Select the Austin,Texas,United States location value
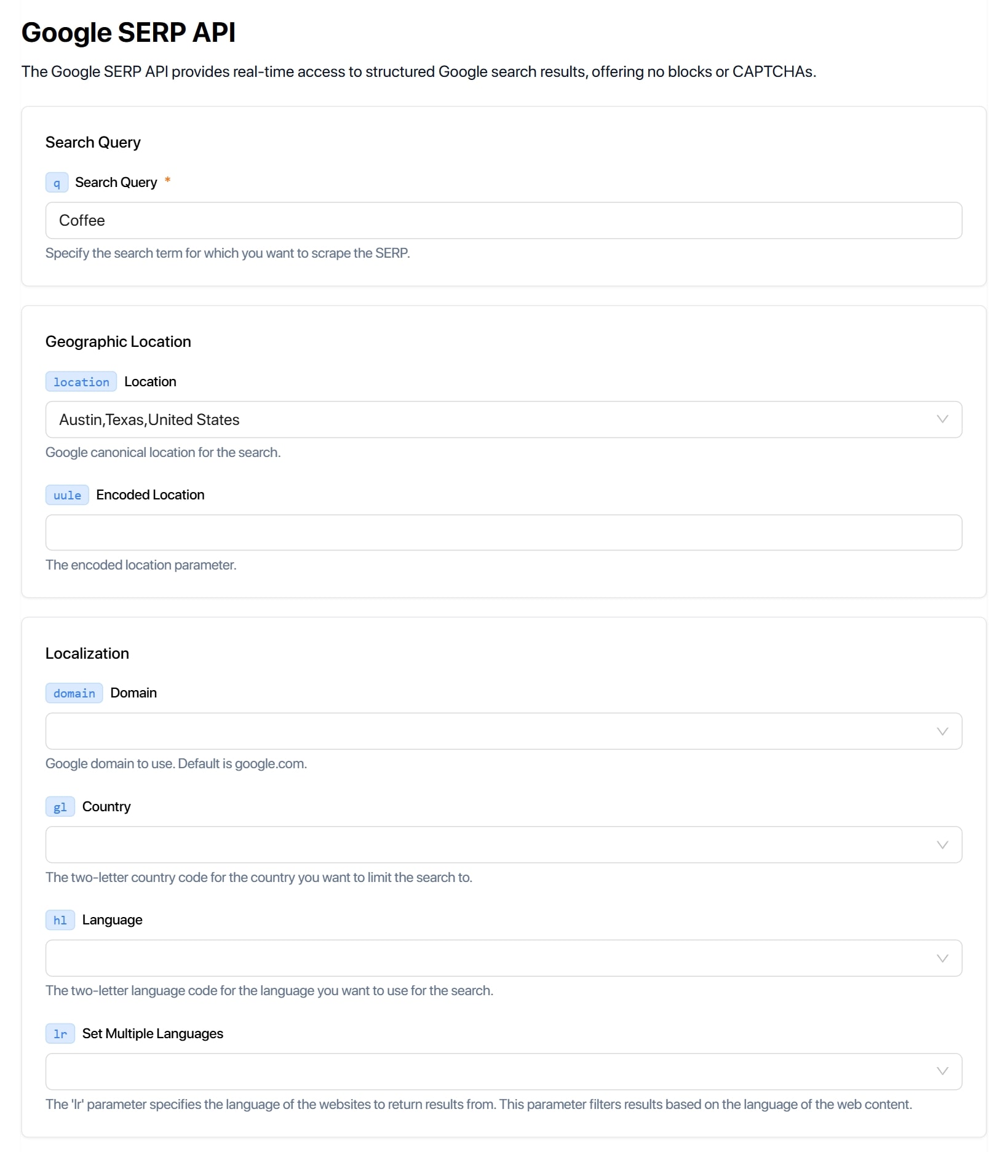 click(x=149, y=419)
